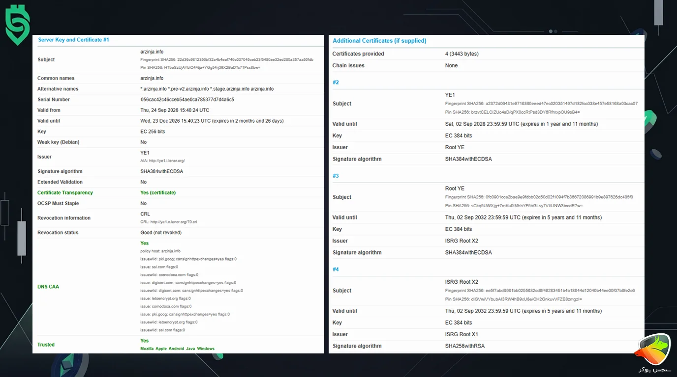Select the "Thu, 24 Sep 2026 15:40:24 UTC" date
Screen dimensions: 677x377
(x=175, y=110)
